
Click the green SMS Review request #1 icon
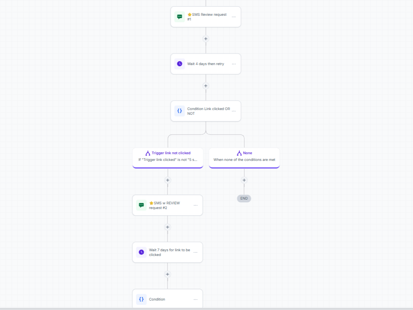point(179,17)
